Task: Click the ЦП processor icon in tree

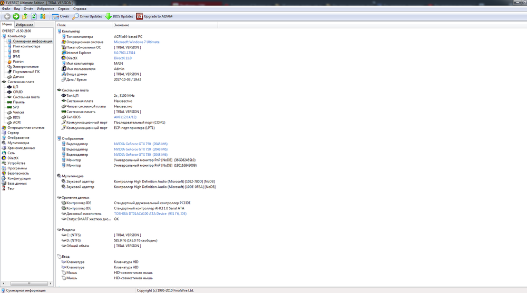Action: pos(9,87)
